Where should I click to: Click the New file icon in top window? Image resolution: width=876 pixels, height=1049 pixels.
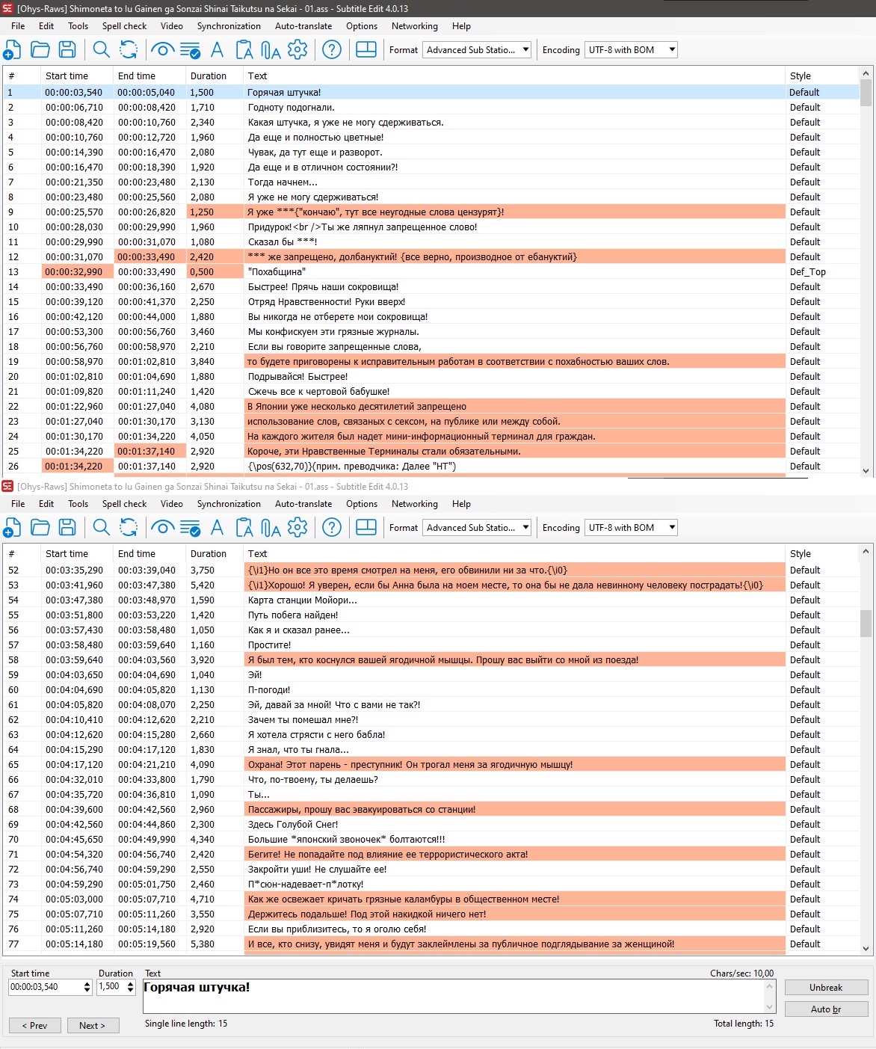click(13, 50)
